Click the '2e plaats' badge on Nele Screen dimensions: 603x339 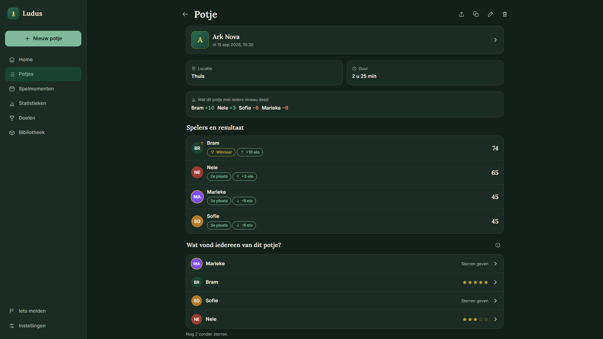[219, 176]
